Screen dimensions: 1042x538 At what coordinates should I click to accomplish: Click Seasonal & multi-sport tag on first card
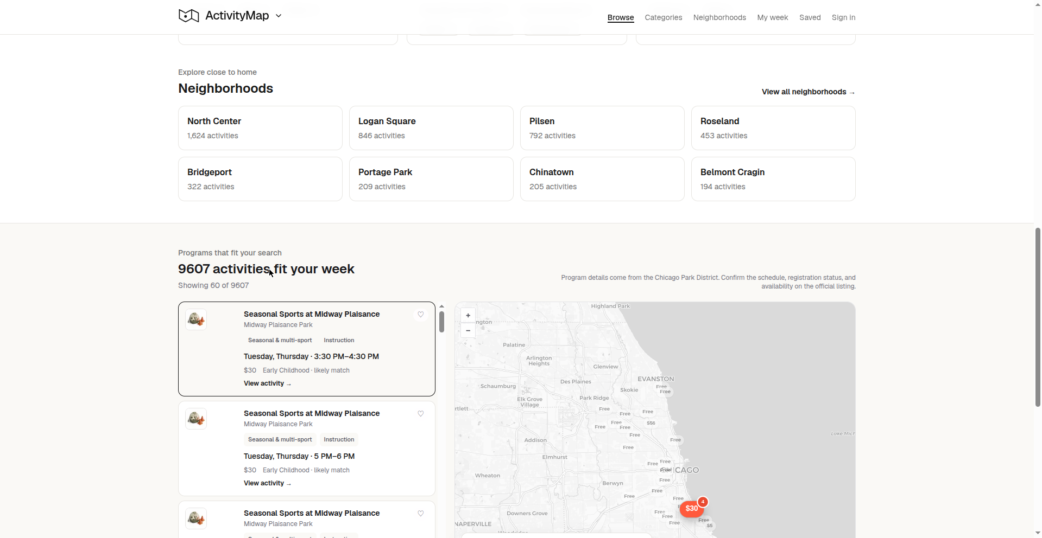[x=280, y=340]
